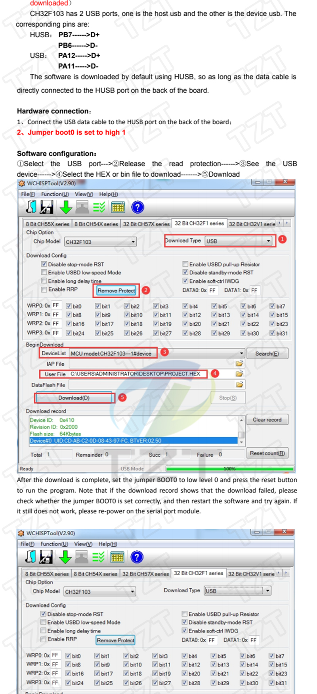This screenshot has height=694, width=317.
Task: Click the green checklist verify icon in the lower WCHISPTool toolbar
Action: (x=98, y=557)
